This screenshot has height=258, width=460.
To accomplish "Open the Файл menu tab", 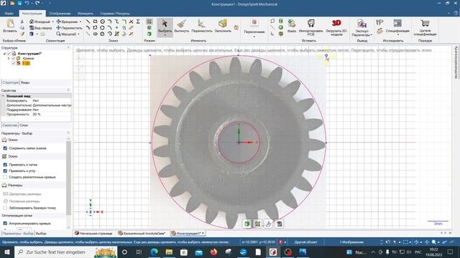I will pyautogui.click(x=9, y=14).
